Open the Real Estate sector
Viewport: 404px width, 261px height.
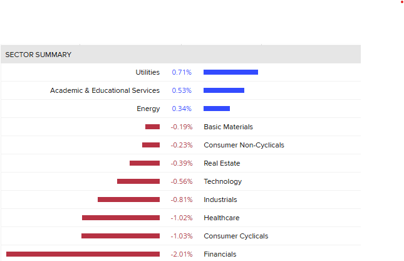click(222, 163)
